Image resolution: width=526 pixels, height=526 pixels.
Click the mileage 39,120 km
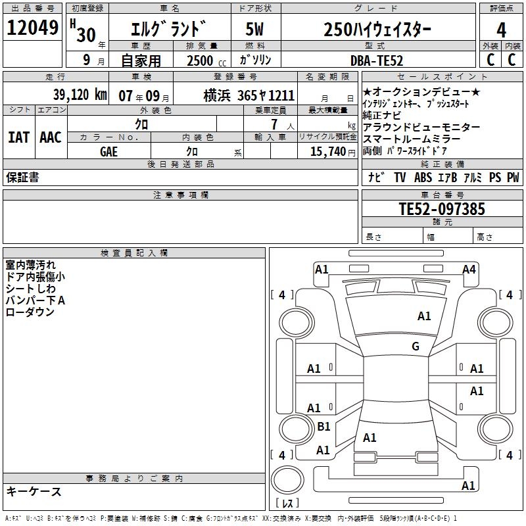[80, 95]
